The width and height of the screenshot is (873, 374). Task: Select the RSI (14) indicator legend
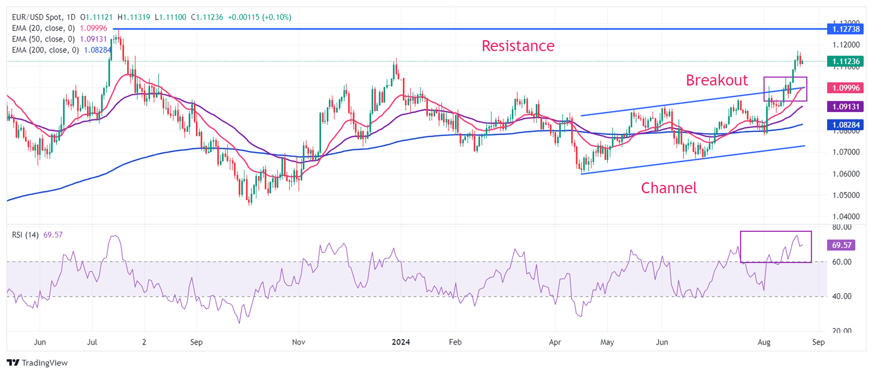click(x=25, y=235)
